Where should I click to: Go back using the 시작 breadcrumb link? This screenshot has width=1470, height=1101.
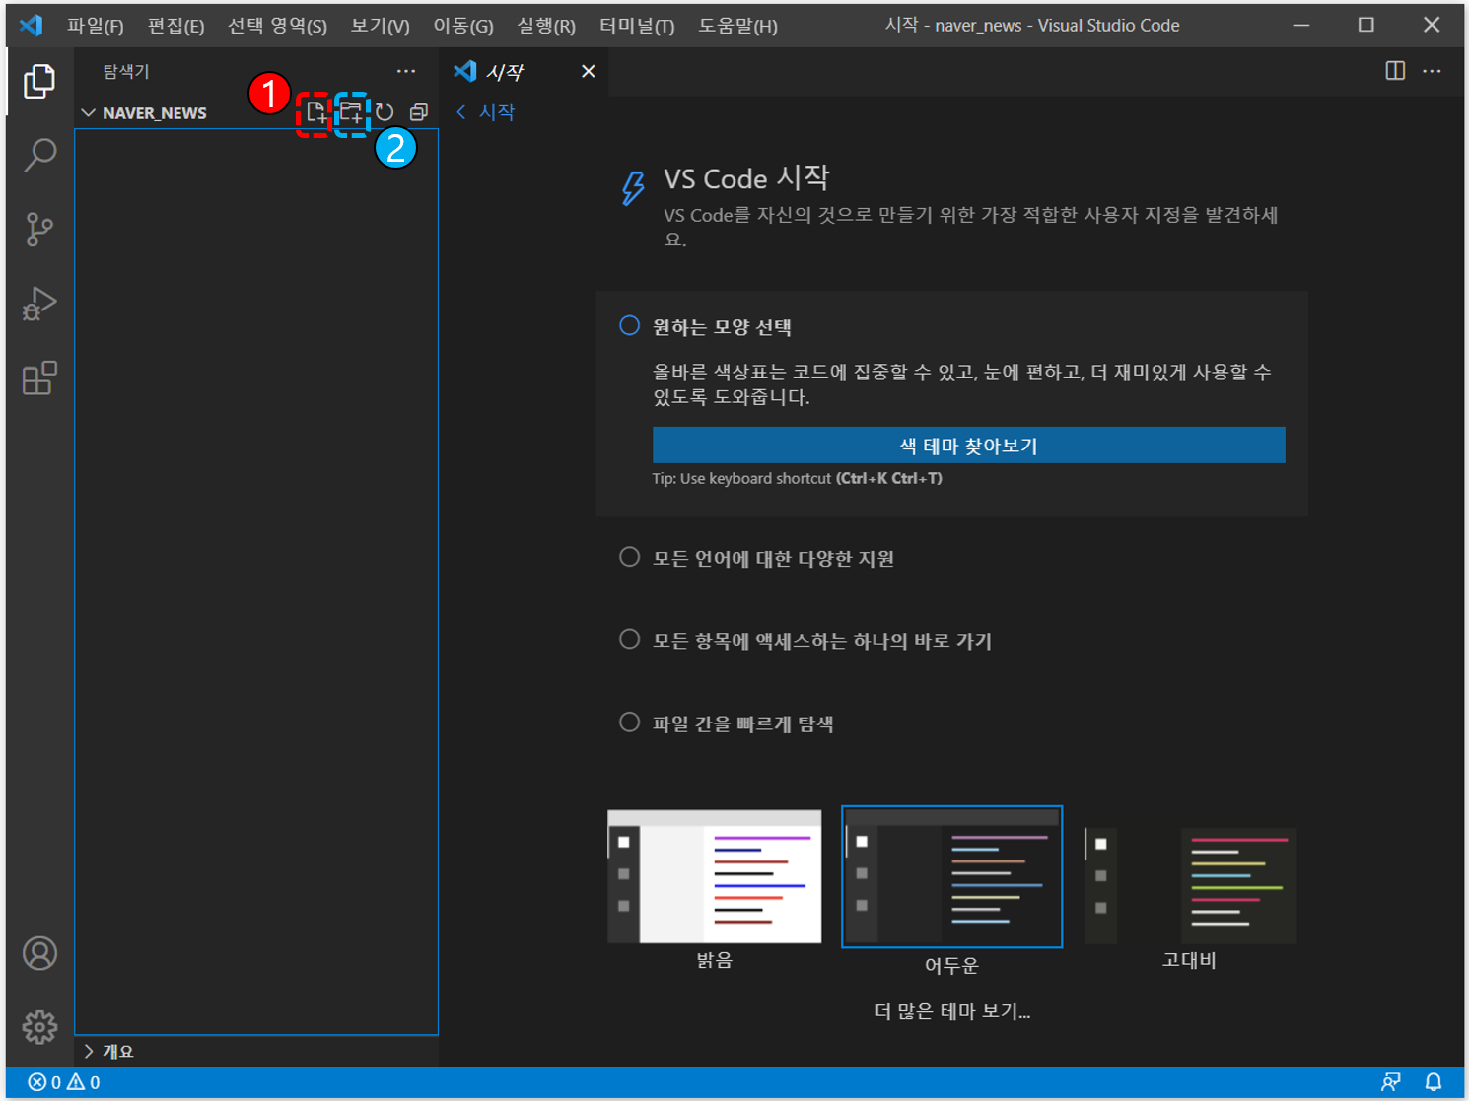486,112
